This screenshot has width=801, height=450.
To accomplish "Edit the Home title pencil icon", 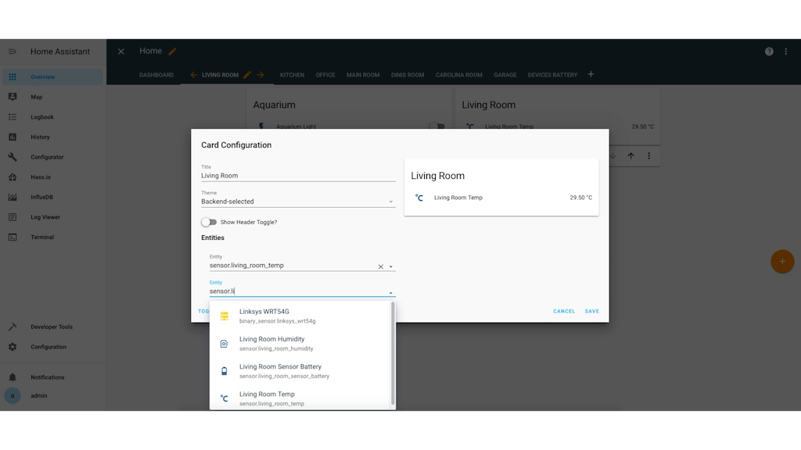I will click(173, 51).
